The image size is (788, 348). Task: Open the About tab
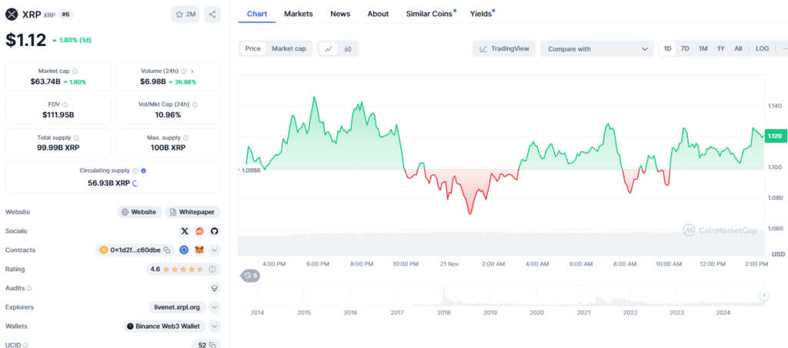[x=378, y=14]
